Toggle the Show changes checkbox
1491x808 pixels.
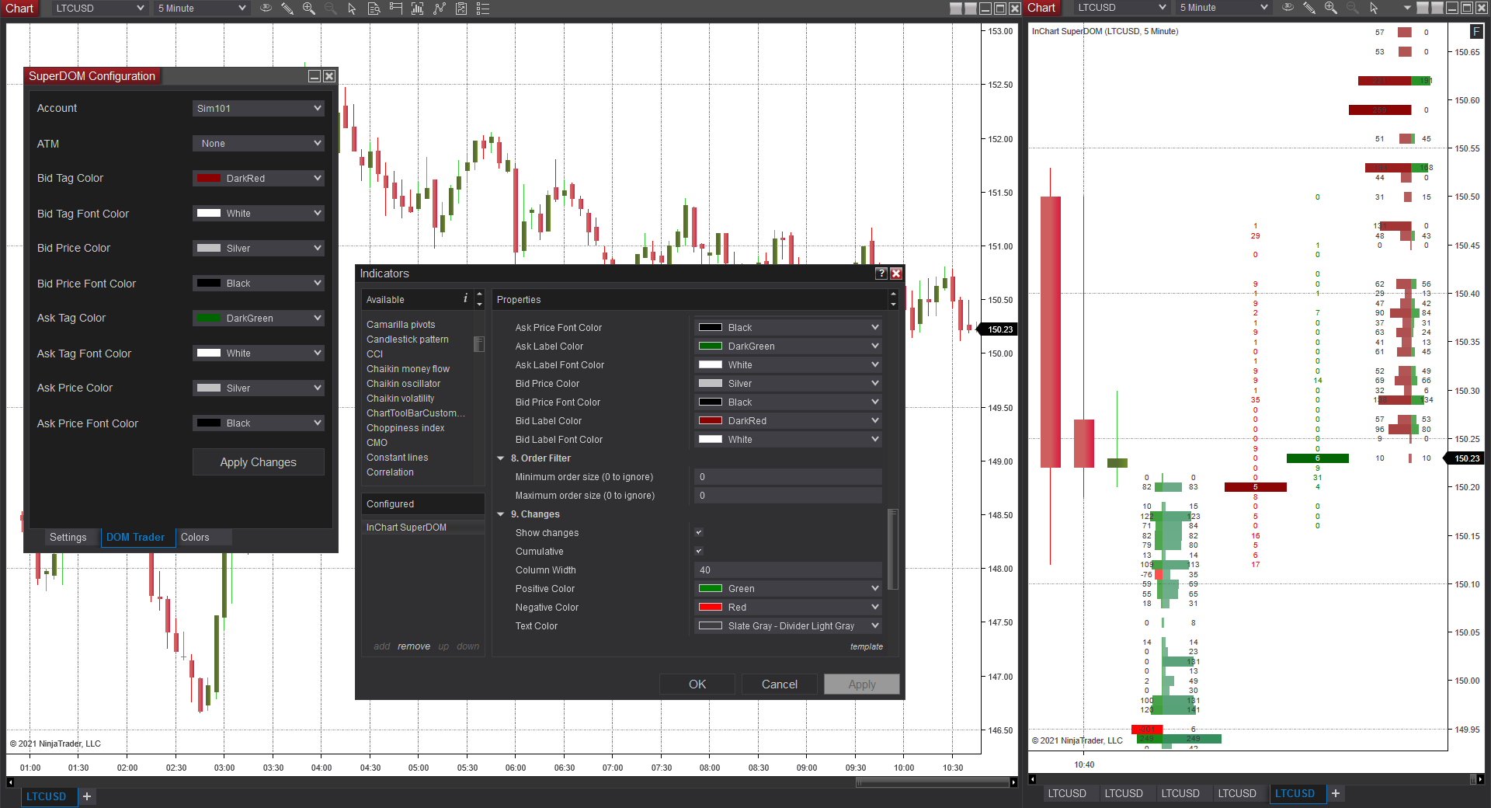point(699,533)
